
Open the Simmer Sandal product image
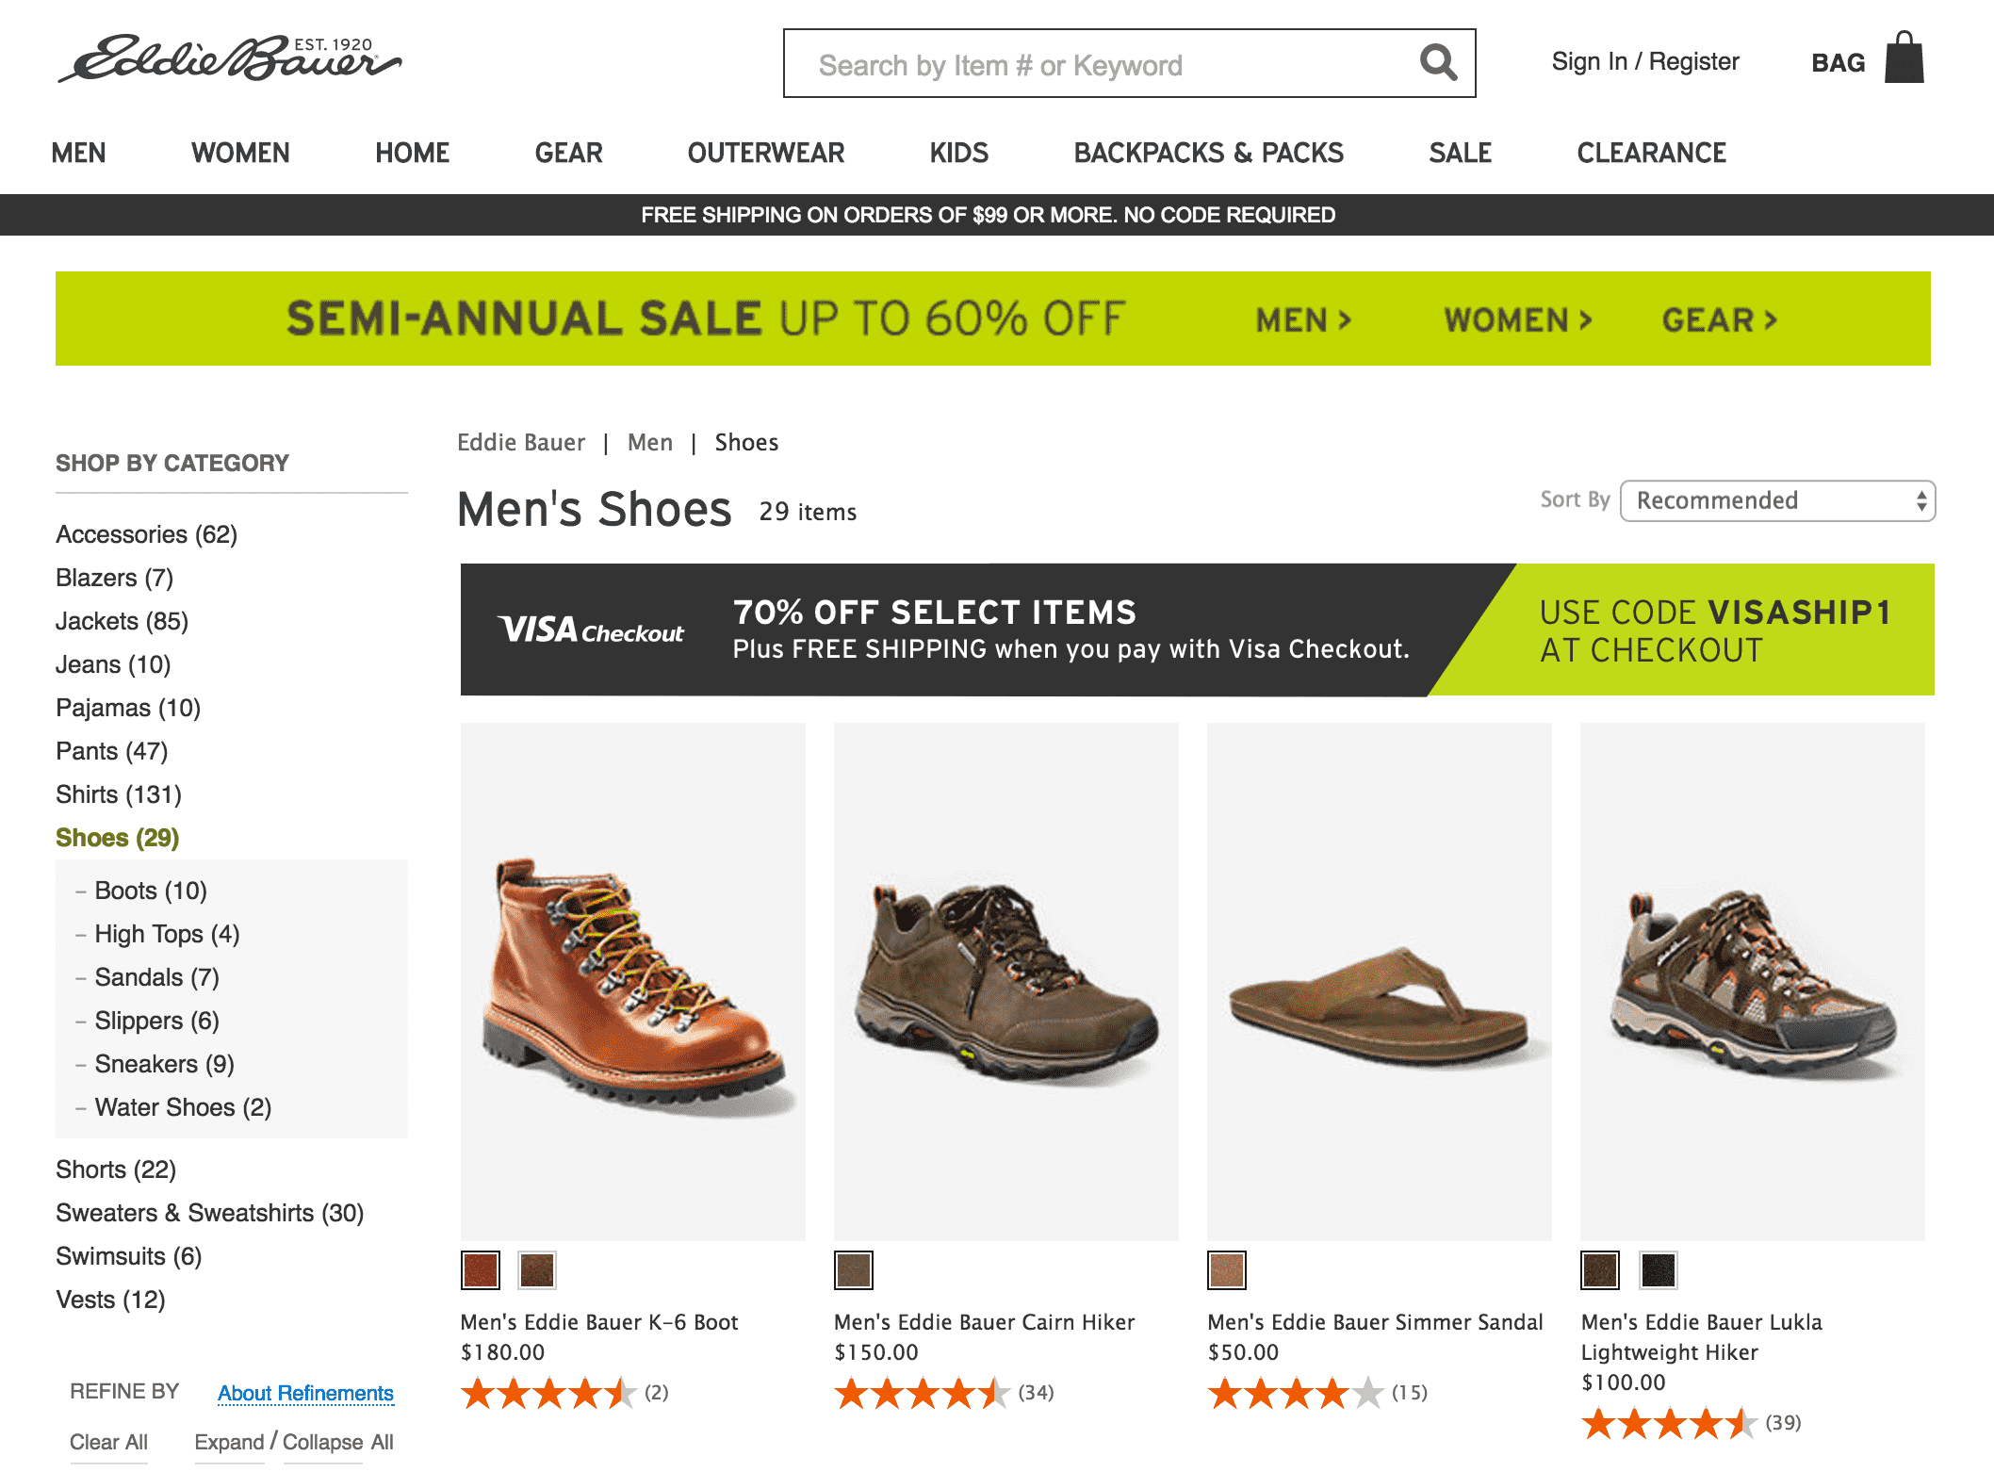coord(1379,980)
